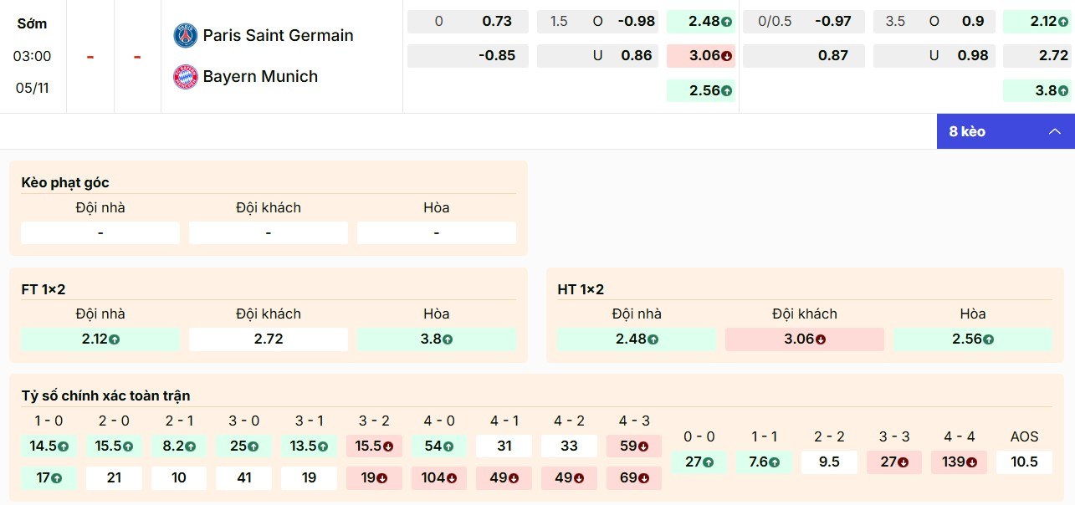Click up arrow on 1-0 score 14.5 odds
The height and width of the screenshot is (505, 1075).
tap(63, 446)
